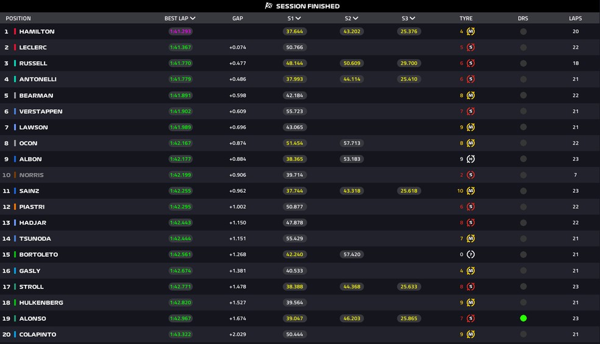Click Alonso's S3 time 25.865
Viewport: 600px width, 344px height.
[409, 318]
